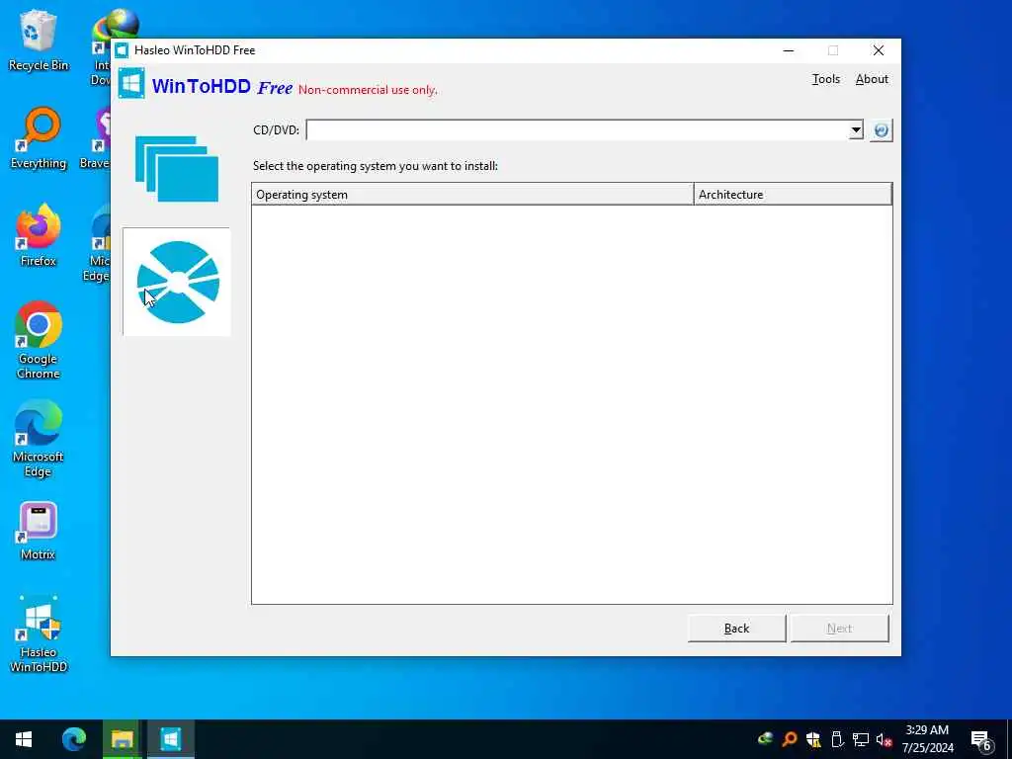This screenshot has width=1012, height=759.
Task: Open the notification center icon
Action: pyautogui.click(x=980, y=740)
